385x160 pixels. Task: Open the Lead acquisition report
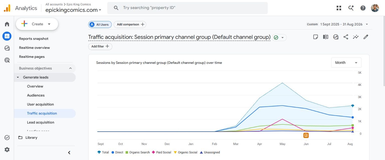tap(41, 122)
